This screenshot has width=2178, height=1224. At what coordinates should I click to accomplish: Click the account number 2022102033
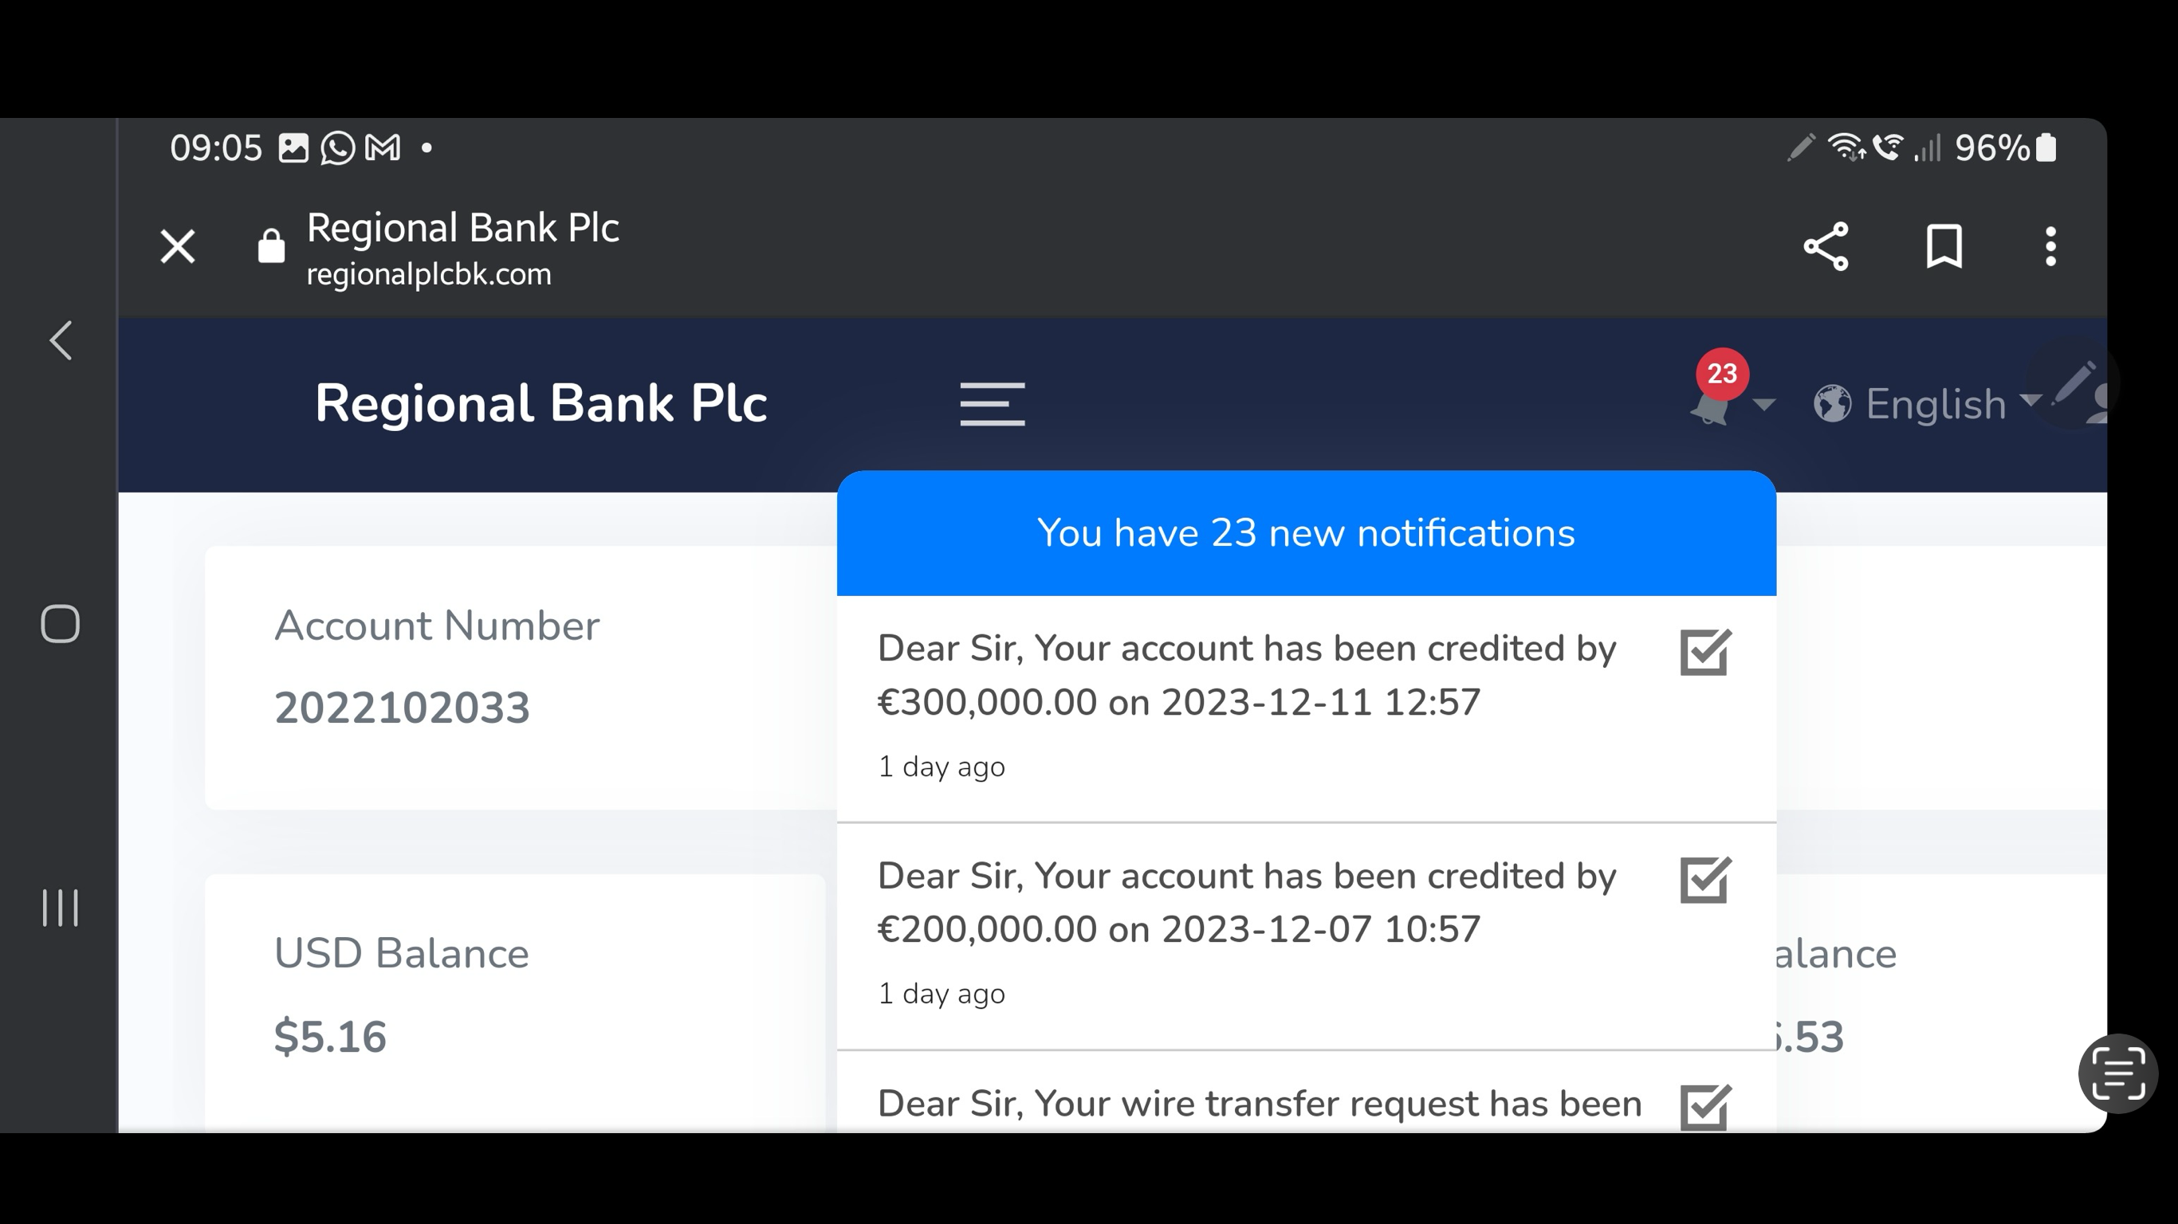[x=401, y=707]
